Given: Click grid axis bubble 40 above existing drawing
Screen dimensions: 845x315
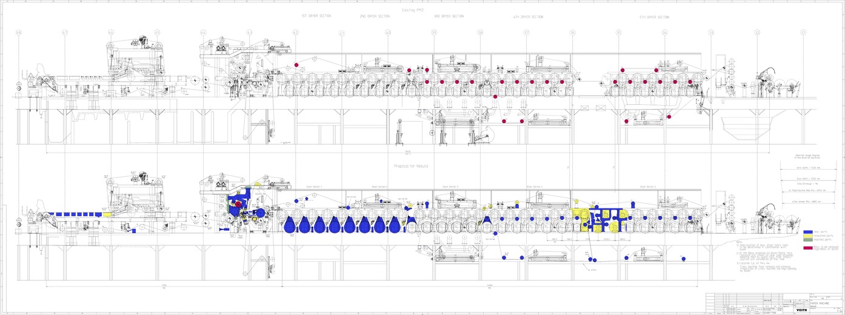Looking at the screenshot, I should 388,32.
